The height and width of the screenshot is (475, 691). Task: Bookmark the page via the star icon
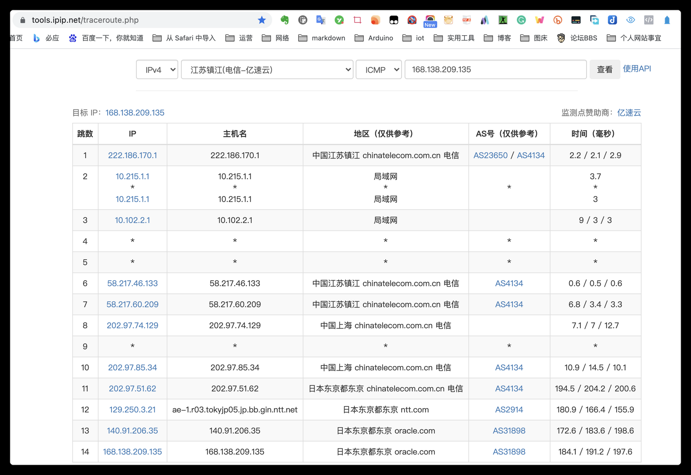tap(262, 20)
